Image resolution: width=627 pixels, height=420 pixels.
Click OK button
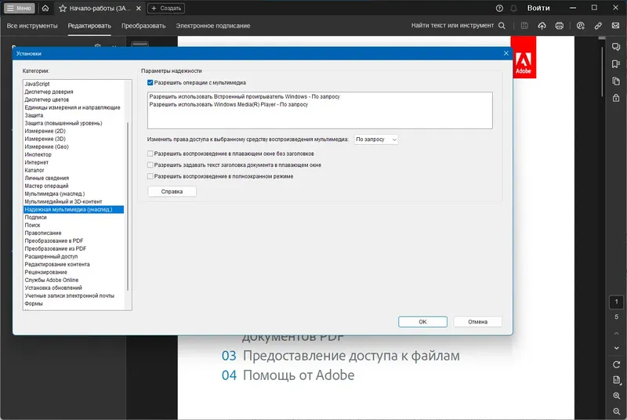click(x=422, y=322)
